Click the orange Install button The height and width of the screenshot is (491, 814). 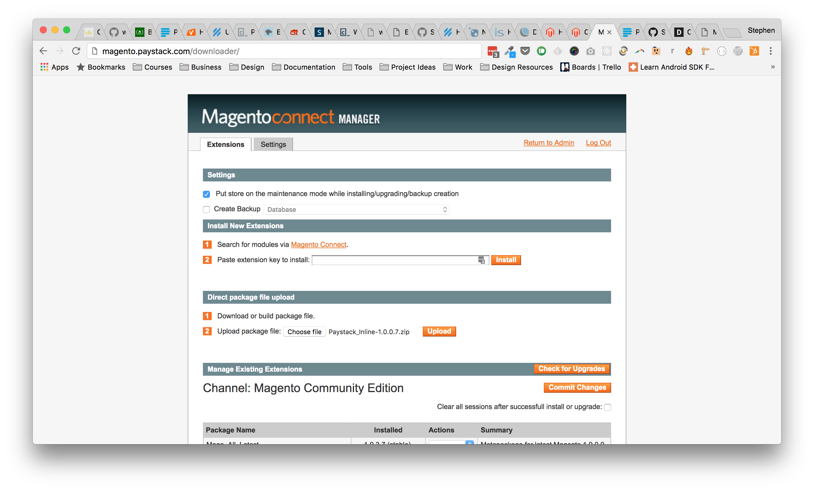pyautogui.click(x=506, y=260)
